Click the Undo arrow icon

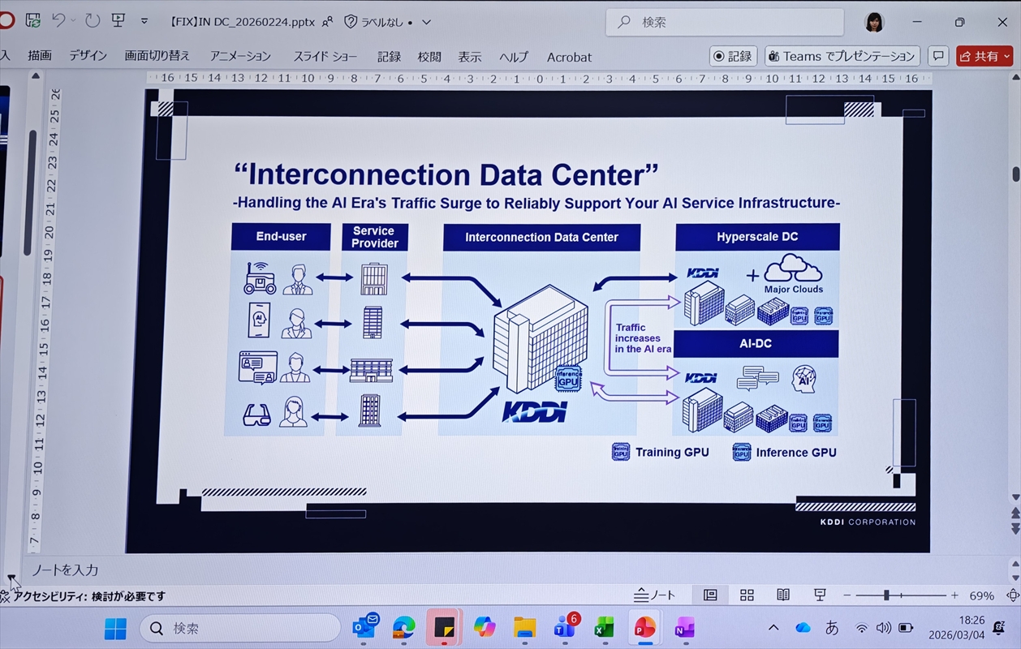(x=59, y=20)
